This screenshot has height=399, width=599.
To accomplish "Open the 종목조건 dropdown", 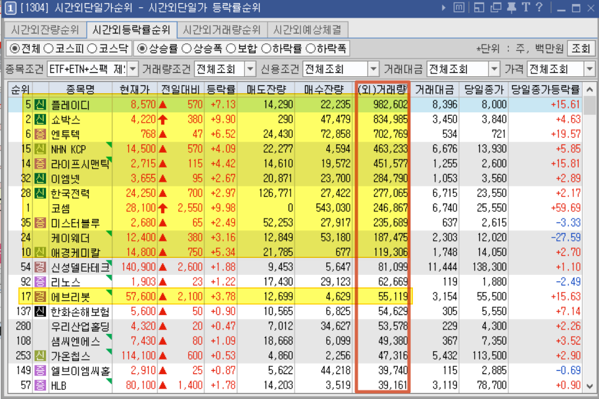I will [x=133, y=70].
